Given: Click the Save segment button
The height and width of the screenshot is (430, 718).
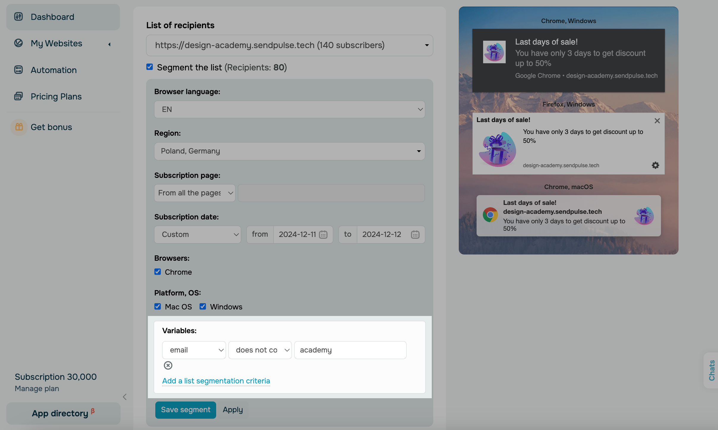Looking at the screenshot, I should (186, 410).
